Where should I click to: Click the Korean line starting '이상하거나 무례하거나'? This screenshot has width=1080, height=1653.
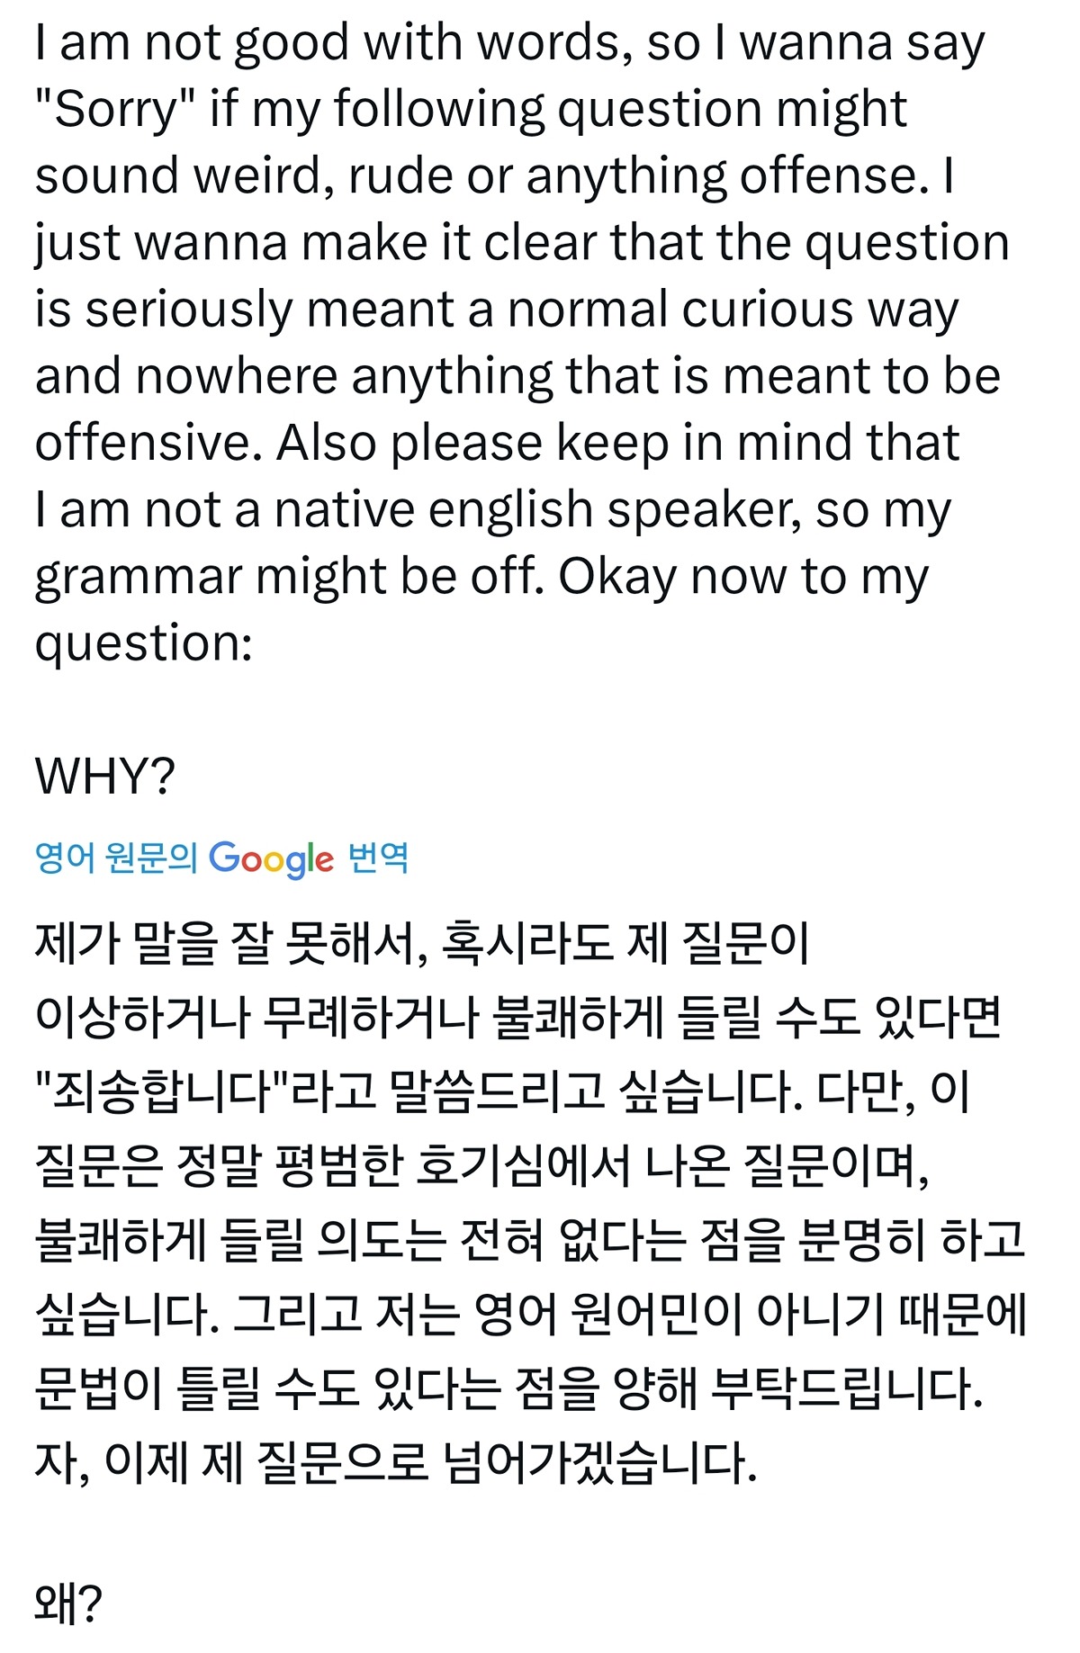(x=518, y=1017)
